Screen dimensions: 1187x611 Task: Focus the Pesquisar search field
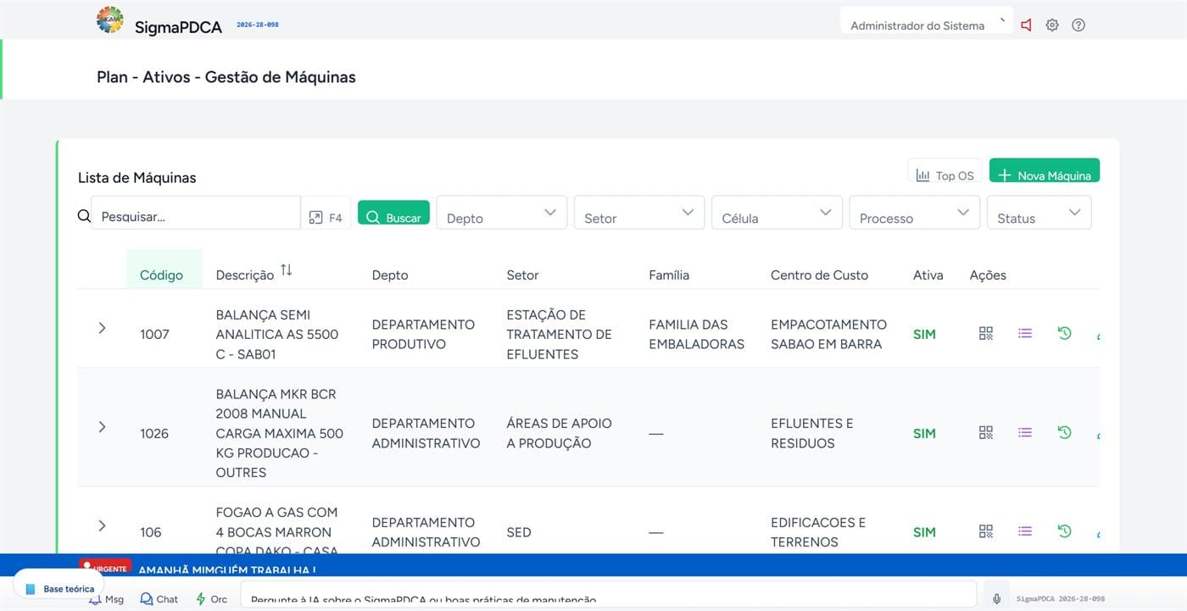196,213
